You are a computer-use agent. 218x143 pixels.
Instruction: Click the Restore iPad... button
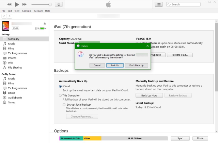(180, 55)
